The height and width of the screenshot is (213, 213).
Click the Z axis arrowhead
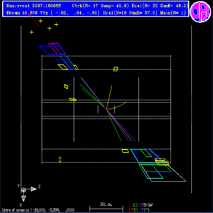point(34,189)
